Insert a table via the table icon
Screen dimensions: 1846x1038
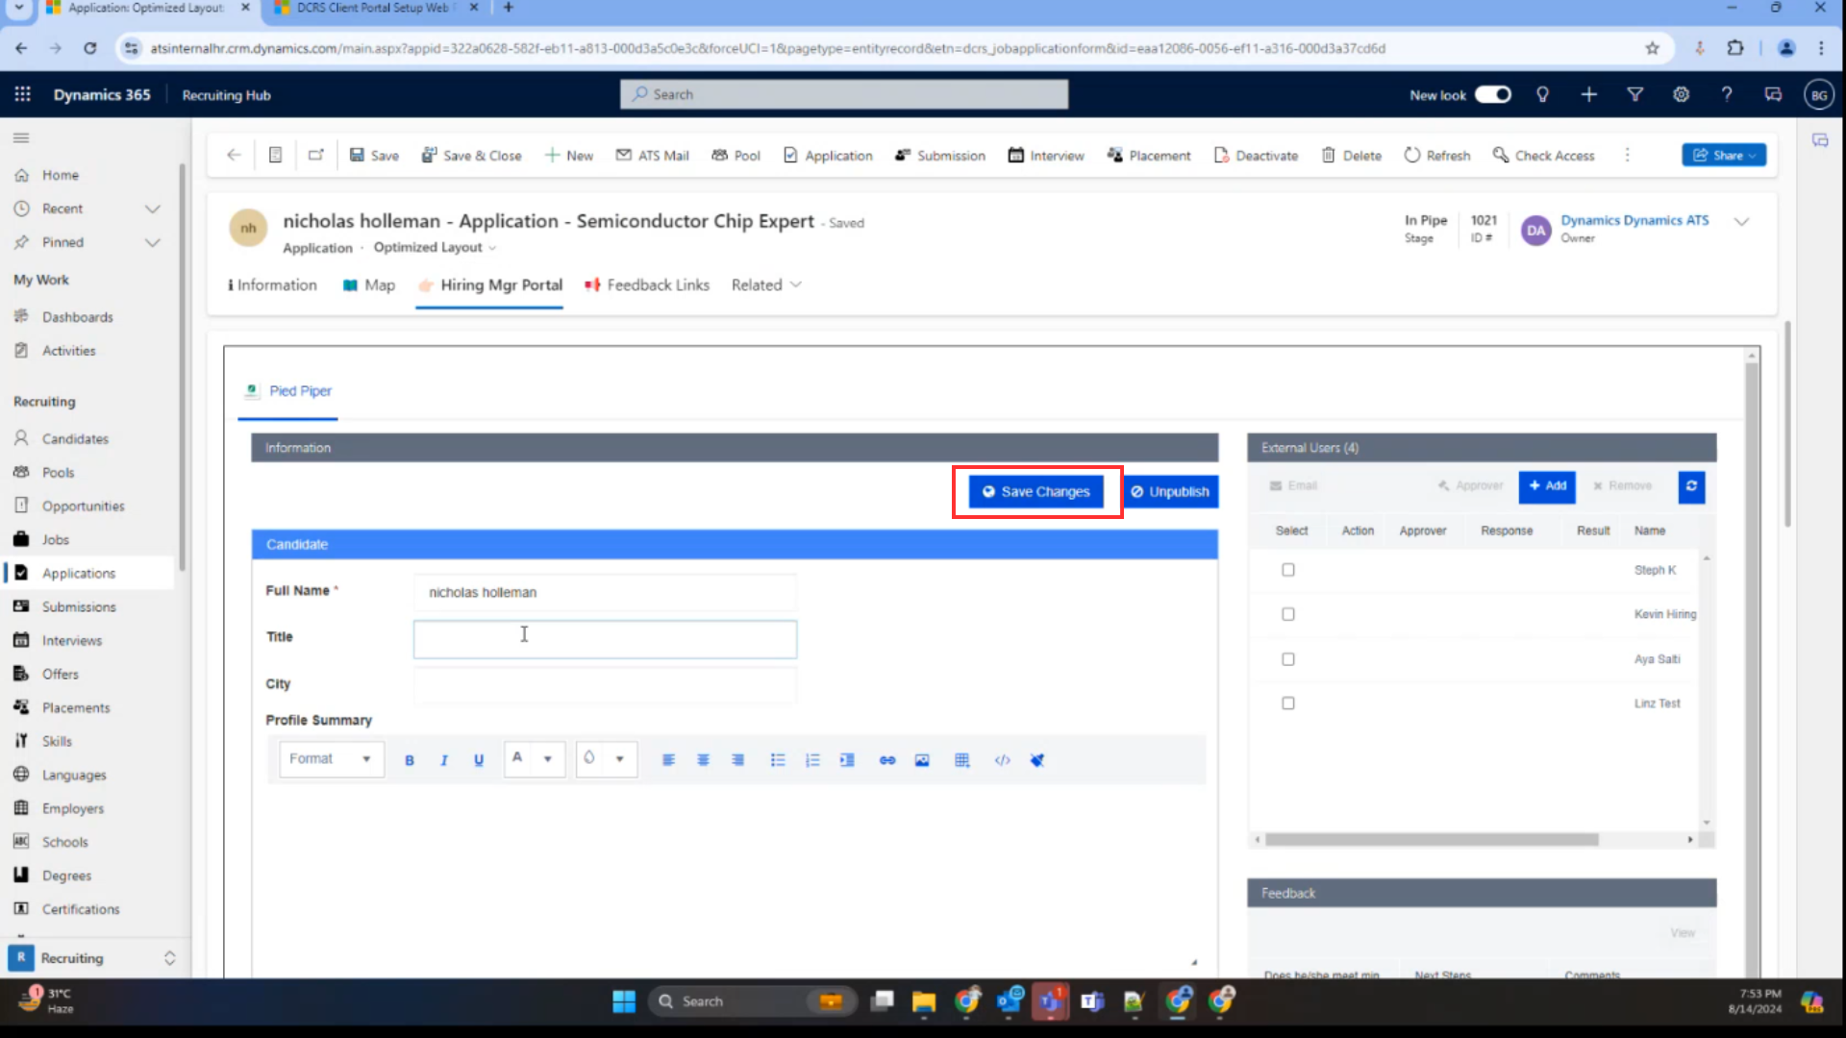[x=962, y=760]
